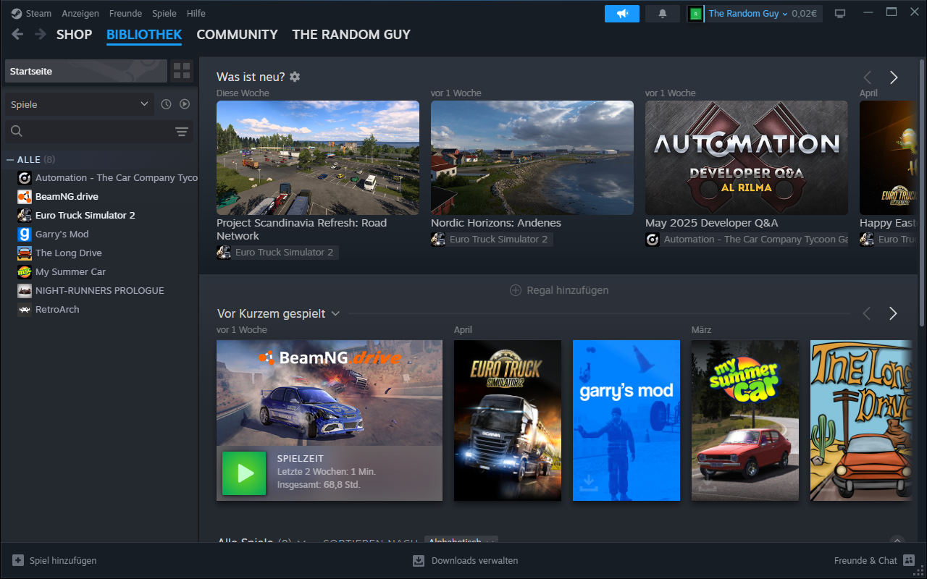Screen dimensions: 927x579
Task: Click the RetroArch icon in sidebar
Action: pos(25,309)
